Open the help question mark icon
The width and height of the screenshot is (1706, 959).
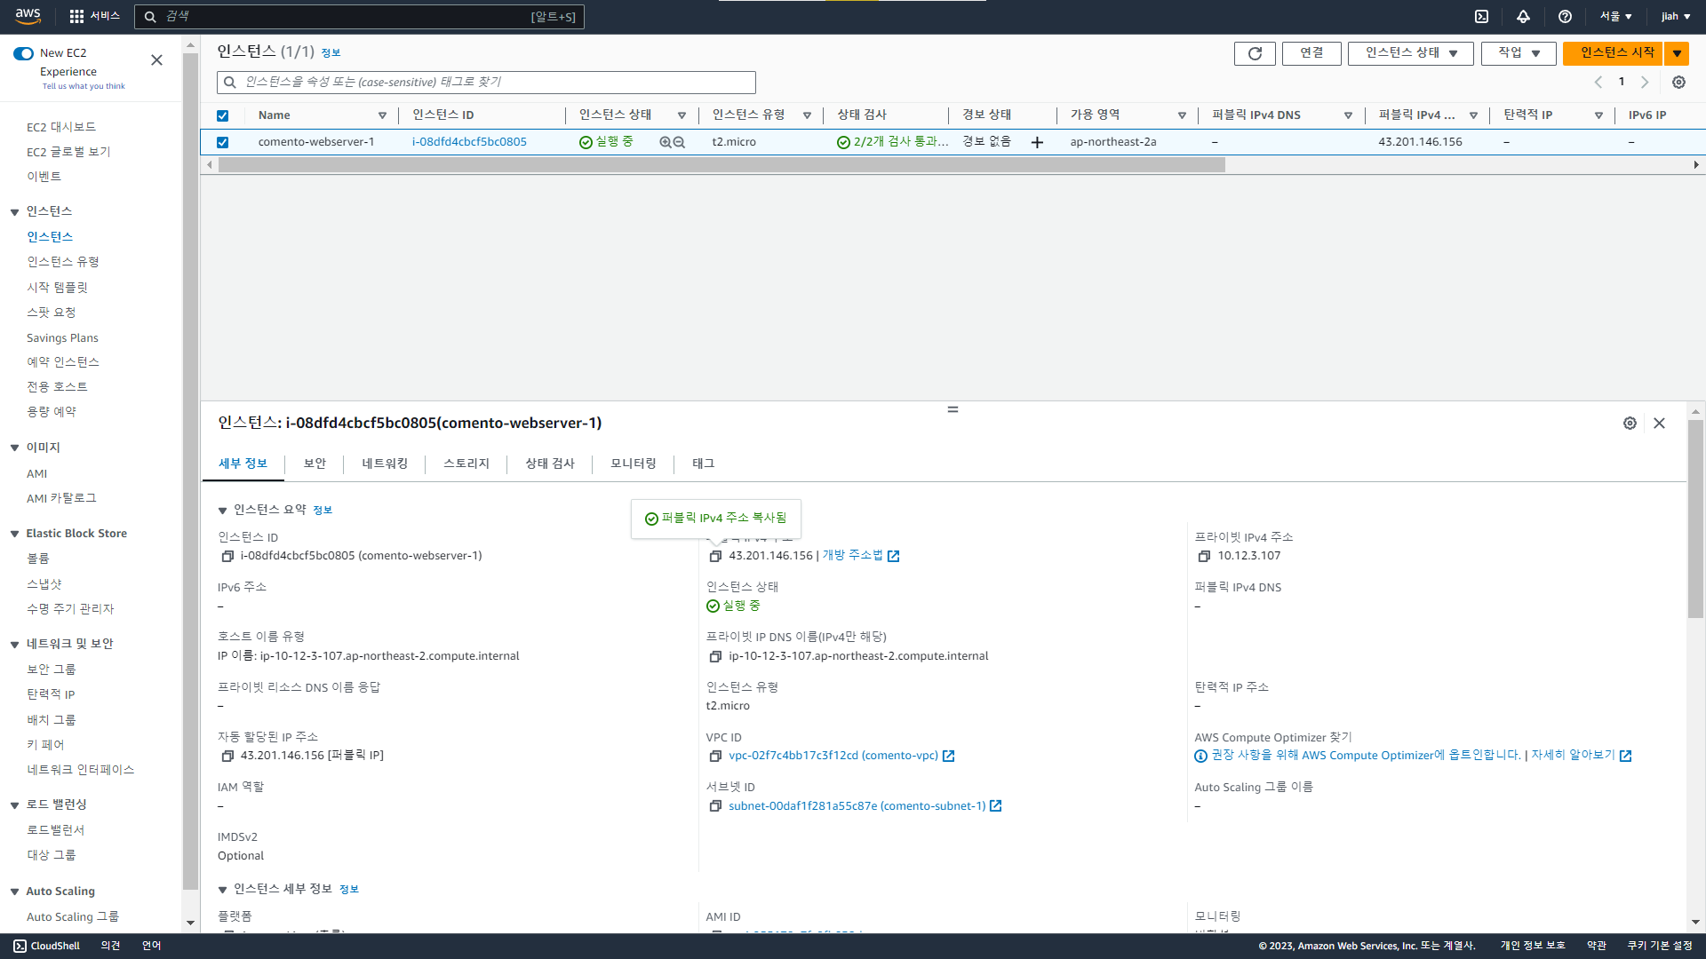[1565, 16]
